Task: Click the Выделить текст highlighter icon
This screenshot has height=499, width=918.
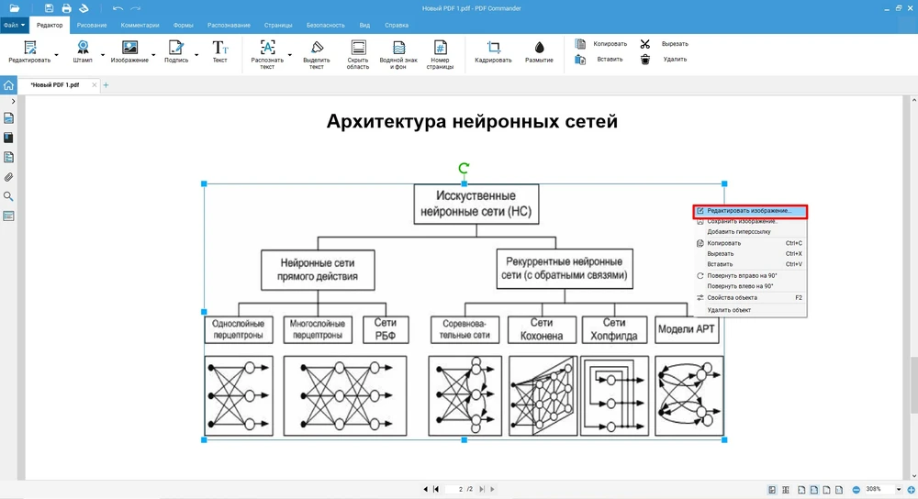Action: coord(317,51)
